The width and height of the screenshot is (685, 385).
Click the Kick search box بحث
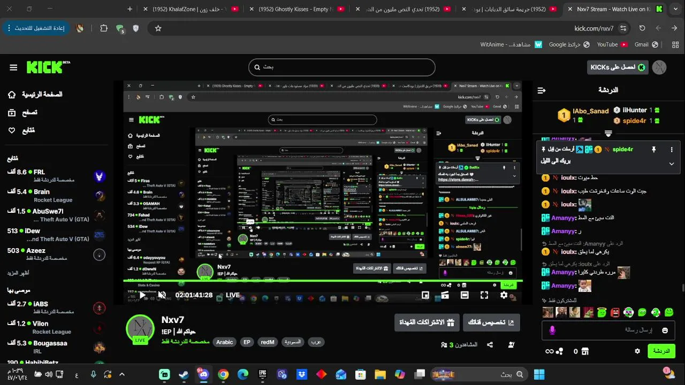(x=342, y=67)
